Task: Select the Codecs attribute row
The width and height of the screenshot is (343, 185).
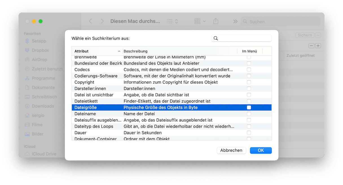Action: click(82, 70)
